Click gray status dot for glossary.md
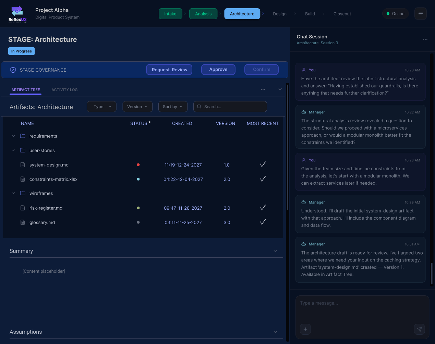Viewport: 435px width, 344px height. (x=138, y=222)
